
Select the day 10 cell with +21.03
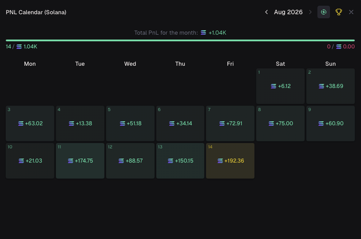[30, 161]
